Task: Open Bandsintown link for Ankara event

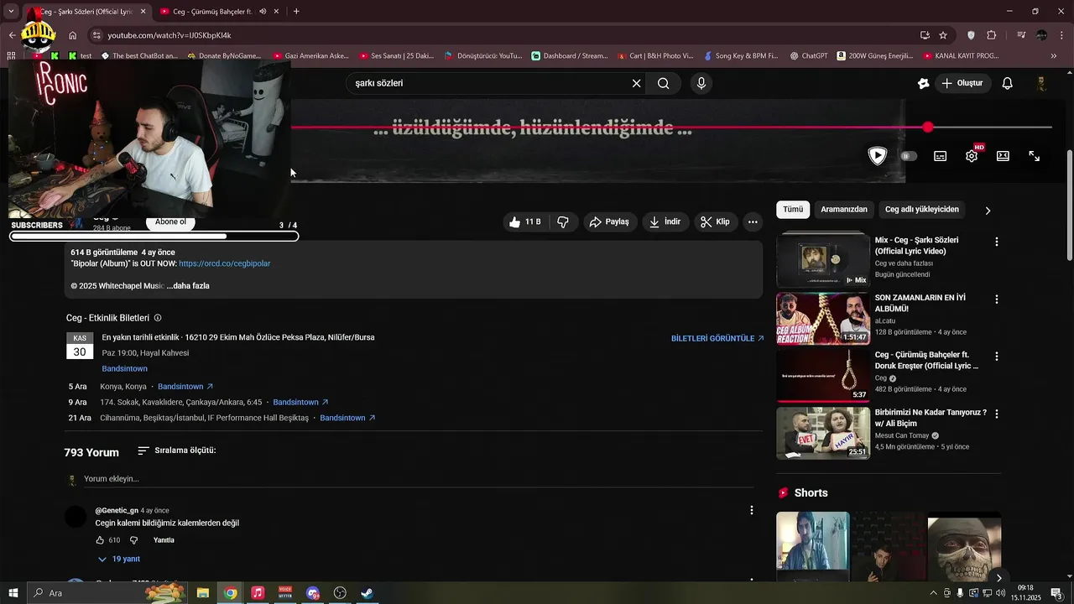Action: click(300, 403)
